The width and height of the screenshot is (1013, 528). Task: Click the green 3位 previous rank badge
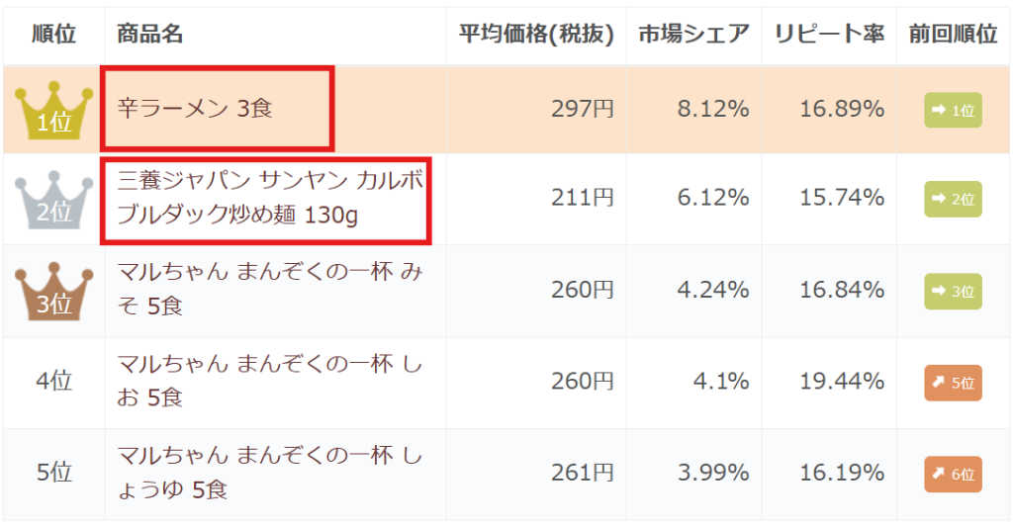point(953,291)
